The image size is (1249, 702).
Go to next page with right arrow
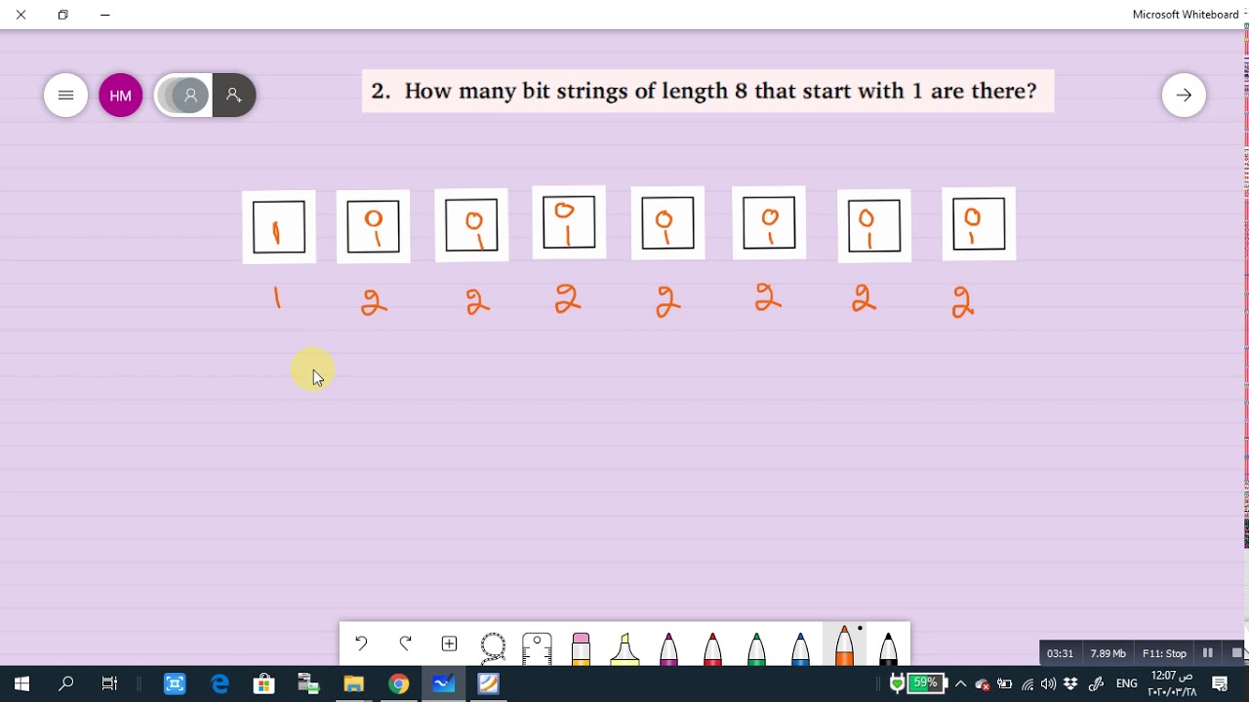pos(1184,95)
